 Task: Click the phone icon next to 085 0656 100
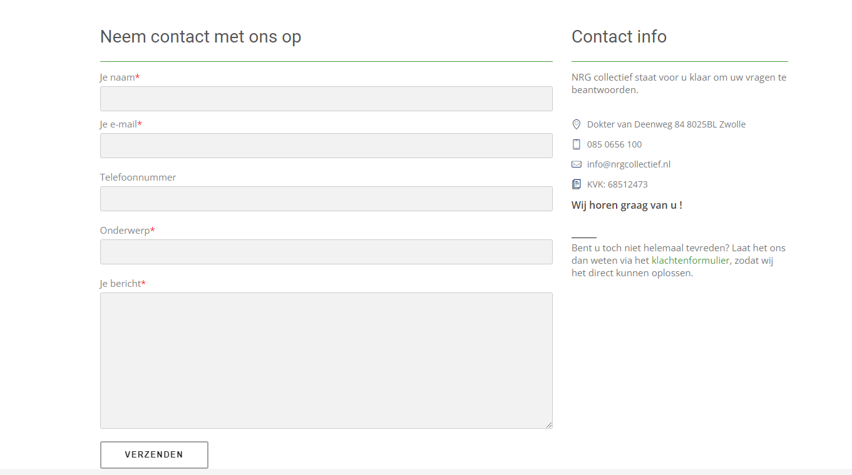click(x=577, y=144)
